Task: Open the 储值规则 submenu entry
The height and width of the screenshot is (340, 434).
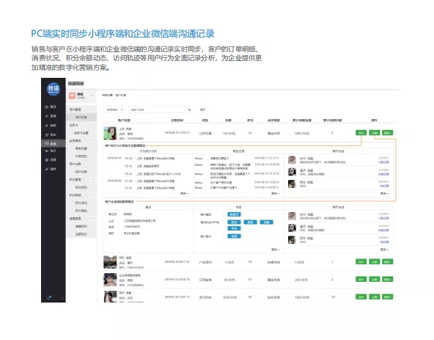Action: (81, 226)
